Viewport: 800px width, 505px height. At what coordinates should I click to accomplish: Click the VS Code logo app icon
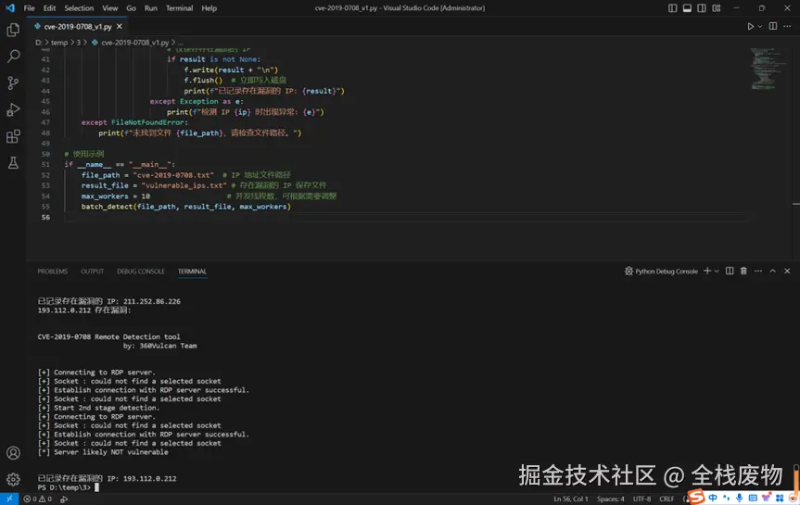(x=9, y=8)
